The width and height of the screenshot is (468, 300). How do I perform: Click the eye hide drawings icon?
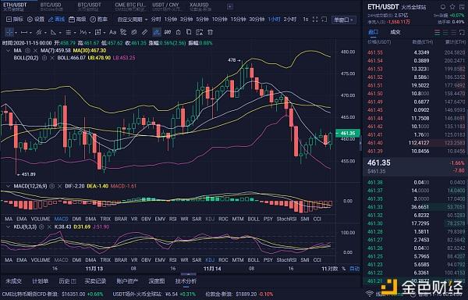133,32
